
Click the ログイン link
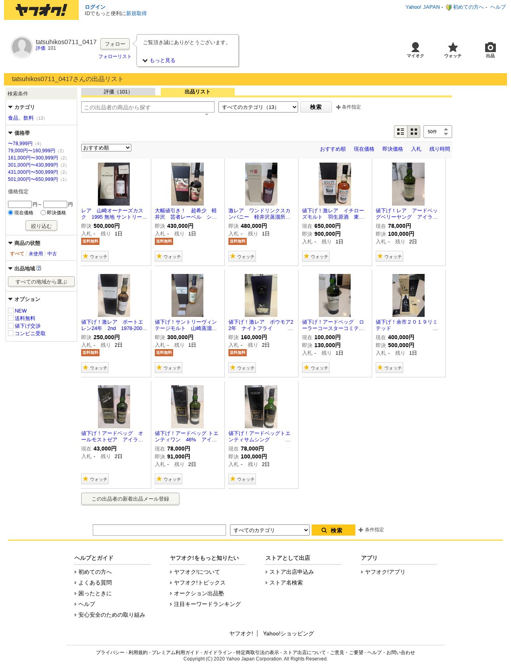[x=95, y=7]
